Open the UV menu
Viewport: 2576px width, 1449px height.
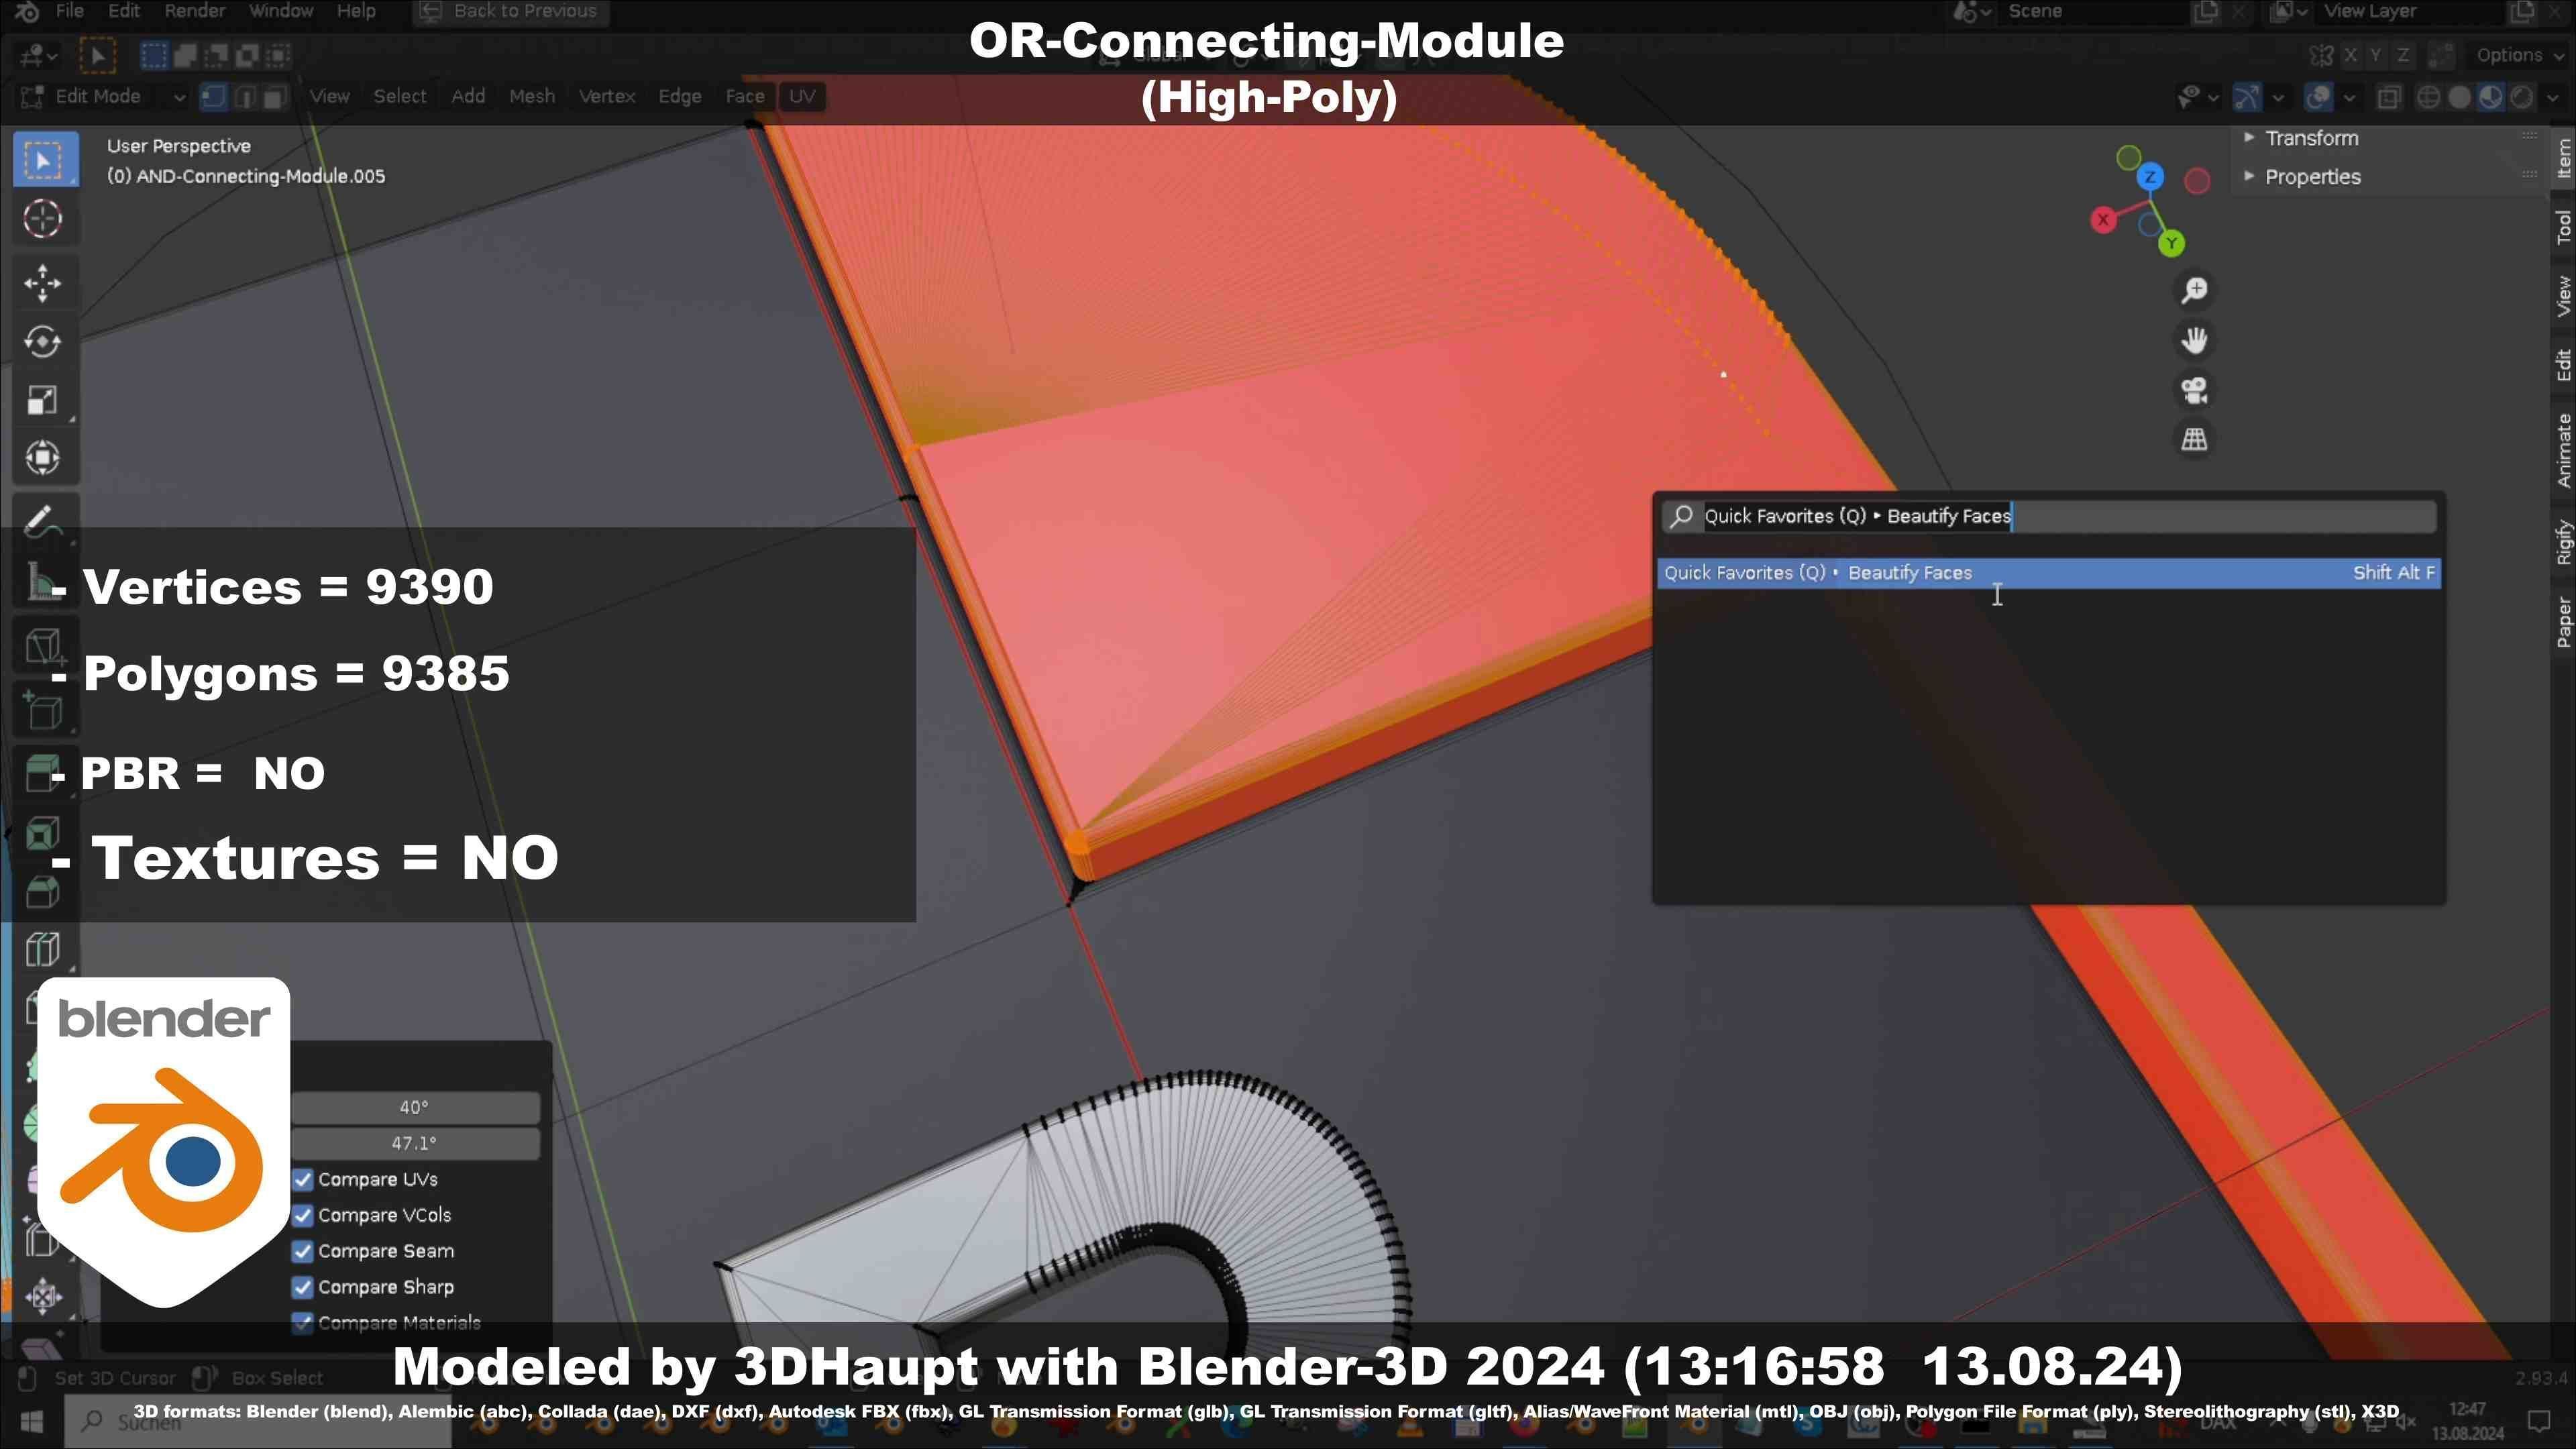coord(802,97)
